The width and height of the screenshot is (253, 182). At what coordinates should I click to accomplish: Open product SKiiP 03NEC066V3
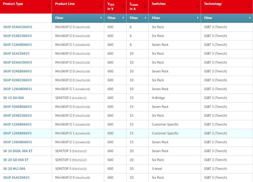click(17, 116)
